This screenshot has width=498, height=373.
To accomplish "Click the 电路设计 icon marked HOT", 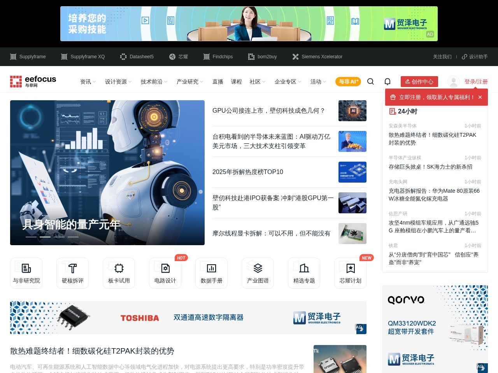I will (165, 272).
